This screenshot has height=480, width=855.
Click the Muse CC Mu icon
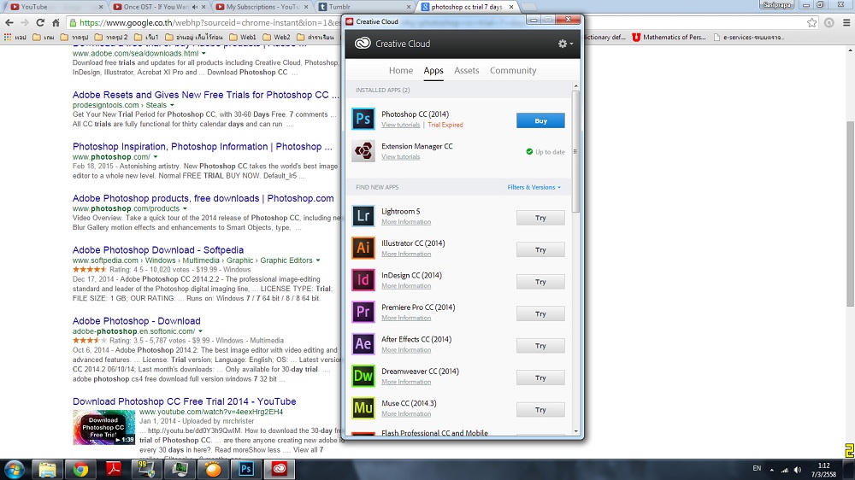click(x=363, y=408)
